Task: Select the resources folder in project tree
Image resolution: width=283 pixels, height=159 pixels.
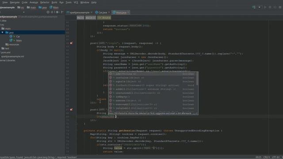Action: click(14, 44)
